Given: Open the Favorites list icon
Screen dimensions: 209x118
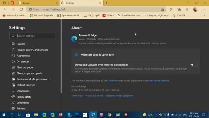Looking at the screenshot, I should pos(171,10).
